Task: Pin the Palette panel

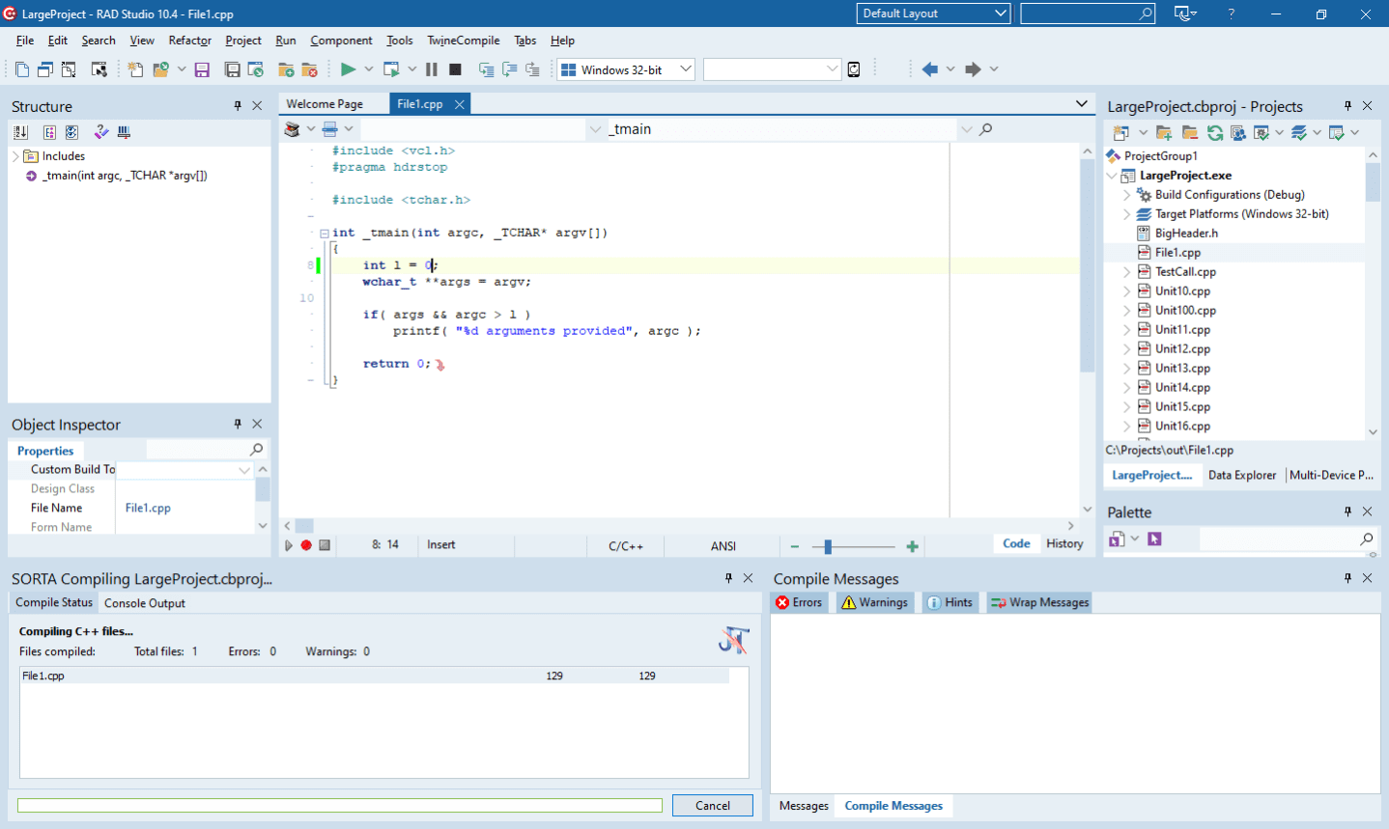Action: 1347,511
